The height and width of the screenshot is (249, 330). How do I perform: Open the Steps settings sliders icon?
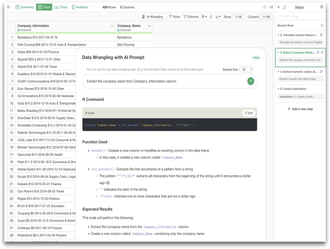[x=322, y=7]
